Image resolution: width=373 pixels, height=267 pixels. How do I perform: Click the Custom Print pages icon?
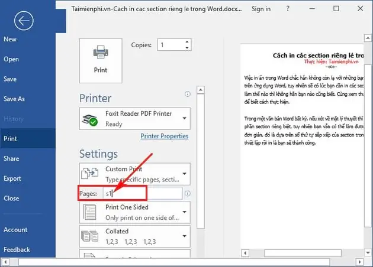click(89, 173)
